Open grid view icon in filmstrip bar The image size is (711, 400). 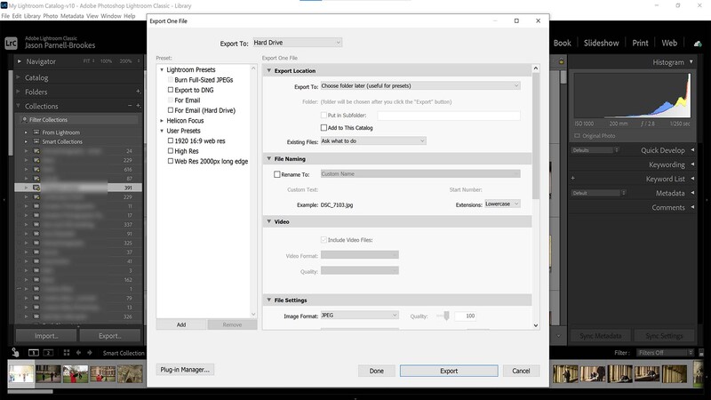click(x=67, y=352)
